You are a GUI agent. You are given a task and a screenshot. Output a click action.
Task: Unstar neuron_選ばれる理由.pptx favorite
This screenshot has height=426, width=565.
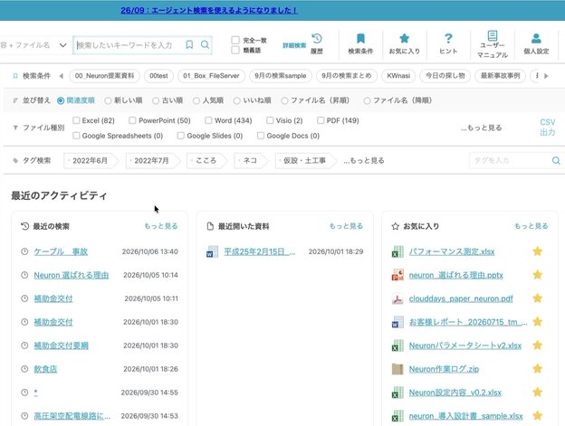click(537, 275)
